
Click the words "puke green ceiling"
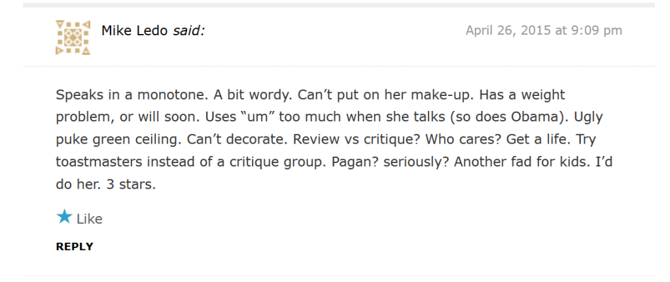tap(122, 139)
